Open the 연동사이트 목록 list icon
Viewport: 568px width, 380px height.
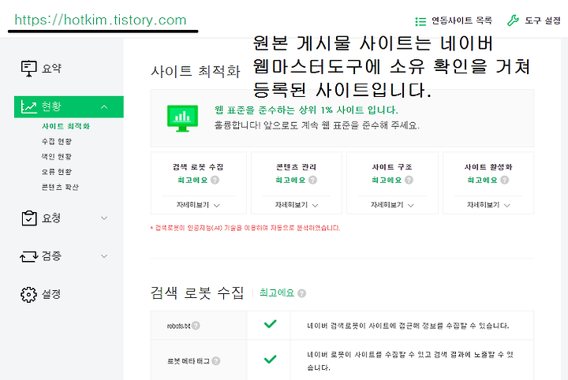pos(420,21)
